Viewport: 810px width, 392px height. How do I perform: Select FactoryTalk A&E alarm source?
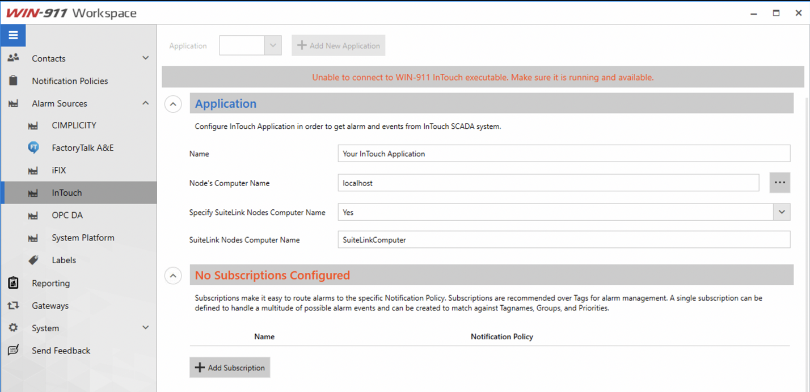[x=78, y=147]
